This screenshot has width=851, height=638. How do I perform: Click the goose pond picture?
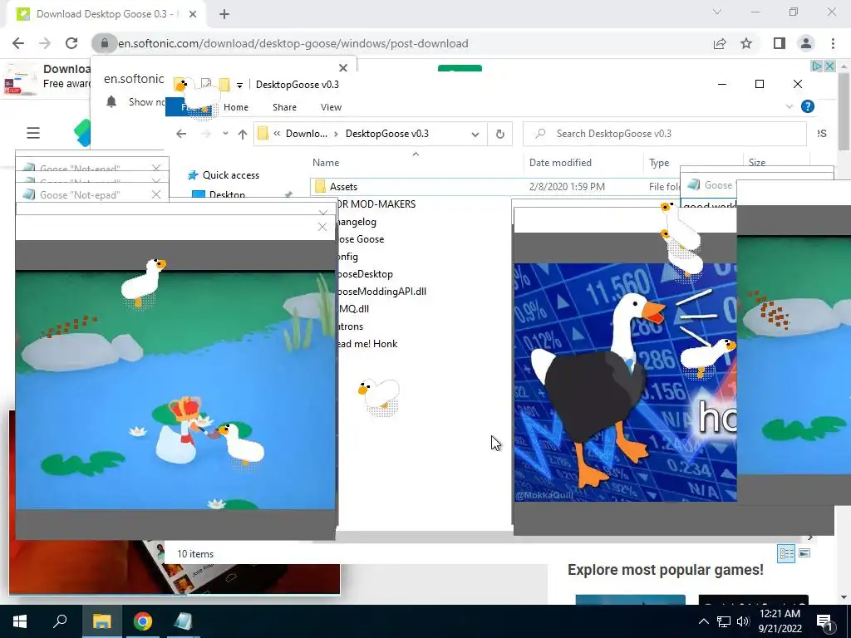pyautogui.click(x=175, y=390)
